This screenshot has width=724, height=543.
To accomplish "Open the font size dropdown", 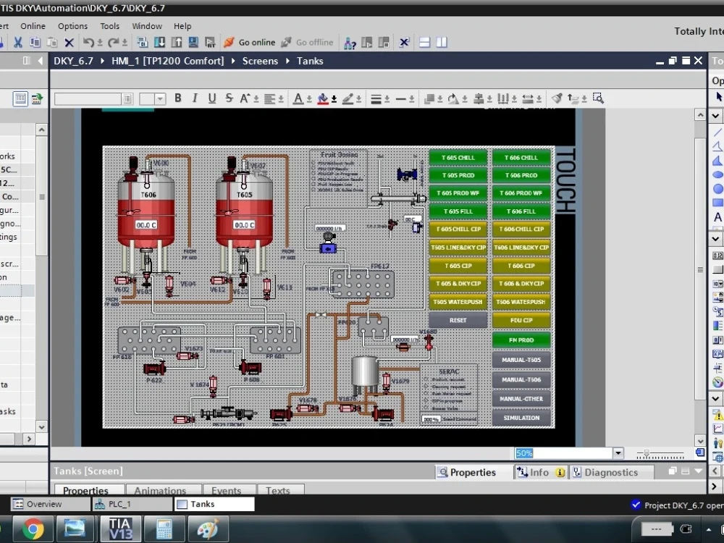I will (x=161, y=98).
